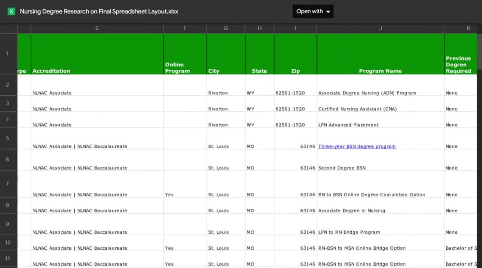Click 'MO' state cell in row 6

click(260, 160)
